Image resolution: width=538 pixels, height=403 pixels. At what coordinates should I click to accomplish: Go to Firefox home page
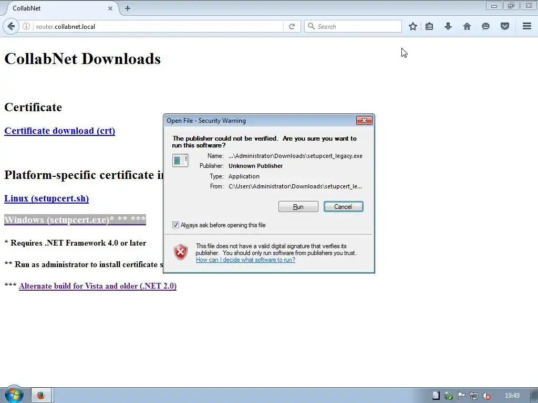[x=467, y=26]
